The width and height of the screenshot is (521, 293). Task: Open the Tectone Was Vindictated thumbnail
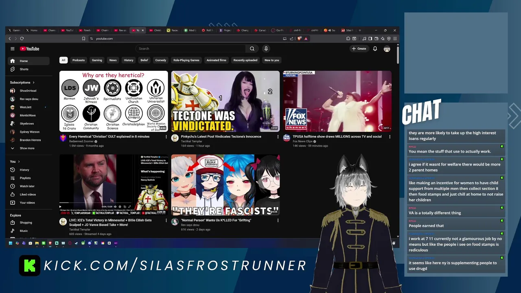click(225, 101)
